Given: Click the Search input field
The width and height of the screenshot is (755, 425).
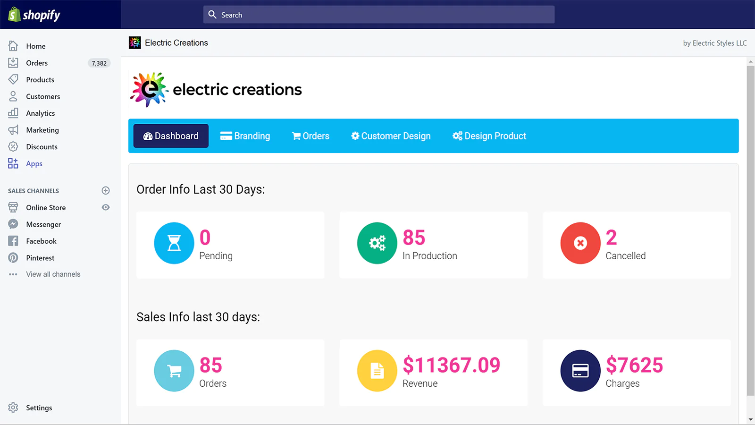Looking at the screenshot, I should coord(379,15).
